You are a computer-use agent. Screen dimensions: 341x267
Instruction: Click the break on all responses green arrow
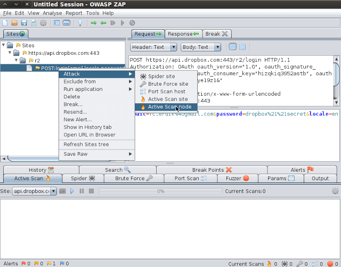(103, 23)
